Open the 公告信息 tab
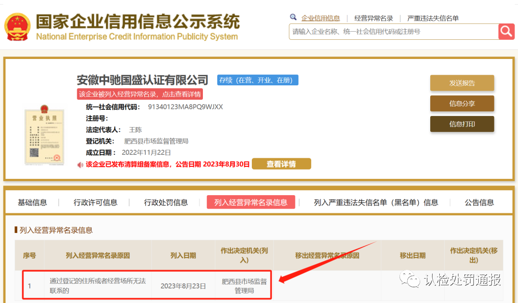The width and height of the screenshot is (518, 303). pos(479,202)
